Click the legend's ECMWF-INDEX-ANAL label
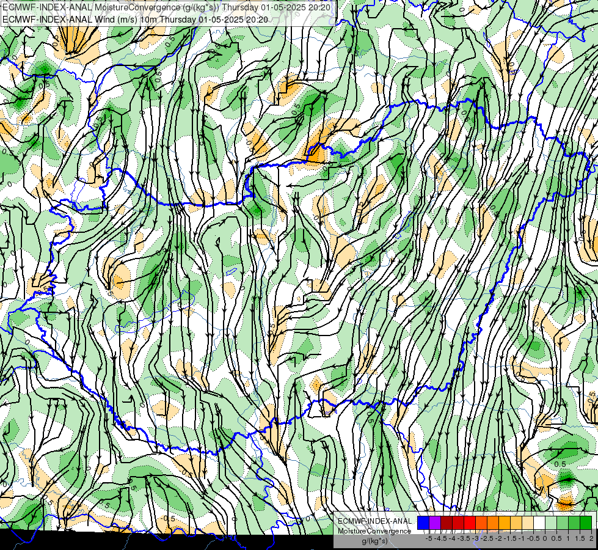Image resolution: width=598 pixels, height=550 pixels. coord(375,521)
